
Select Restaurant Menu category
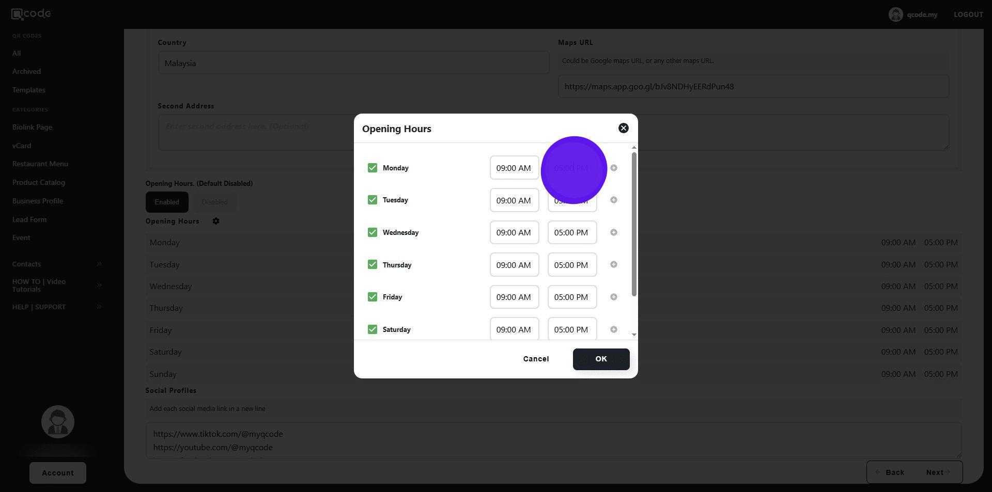40,164
